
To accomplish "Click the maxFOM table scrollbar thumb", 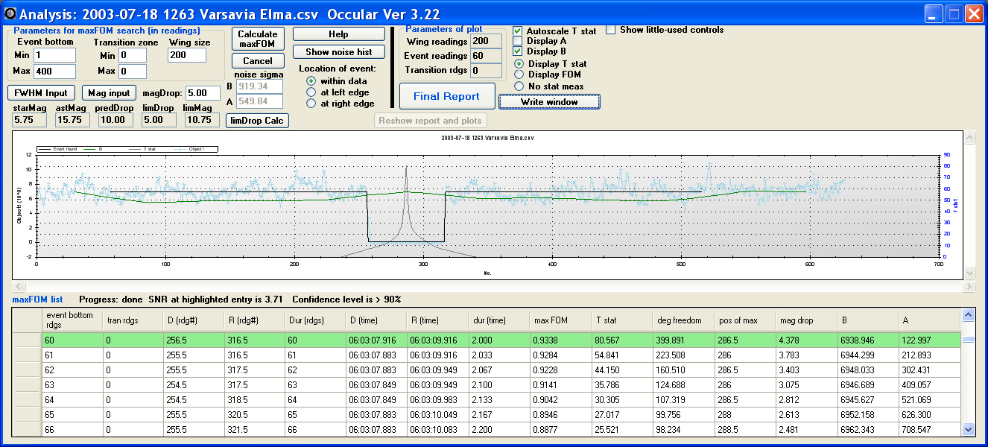I will click(x=968, y=338).
